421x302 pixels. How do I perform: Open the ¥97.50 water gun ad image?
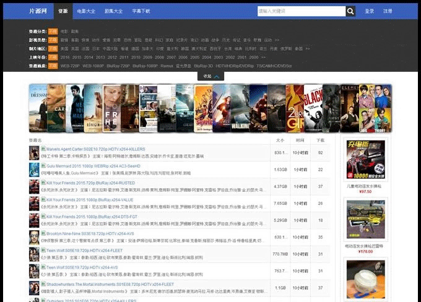pos(365,160)
